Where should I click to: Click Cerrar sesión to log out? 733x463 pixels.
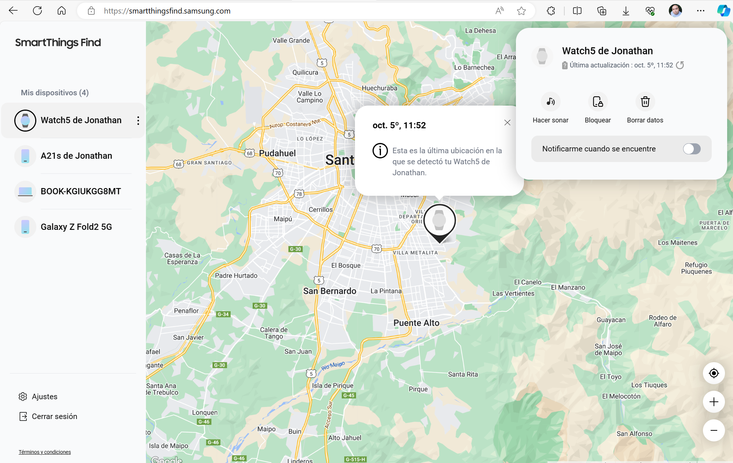pos(48,416)
